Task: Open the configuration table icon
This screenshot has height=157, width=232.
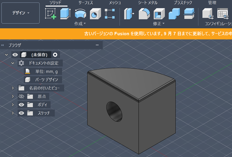Action: (x=223, y=14)
